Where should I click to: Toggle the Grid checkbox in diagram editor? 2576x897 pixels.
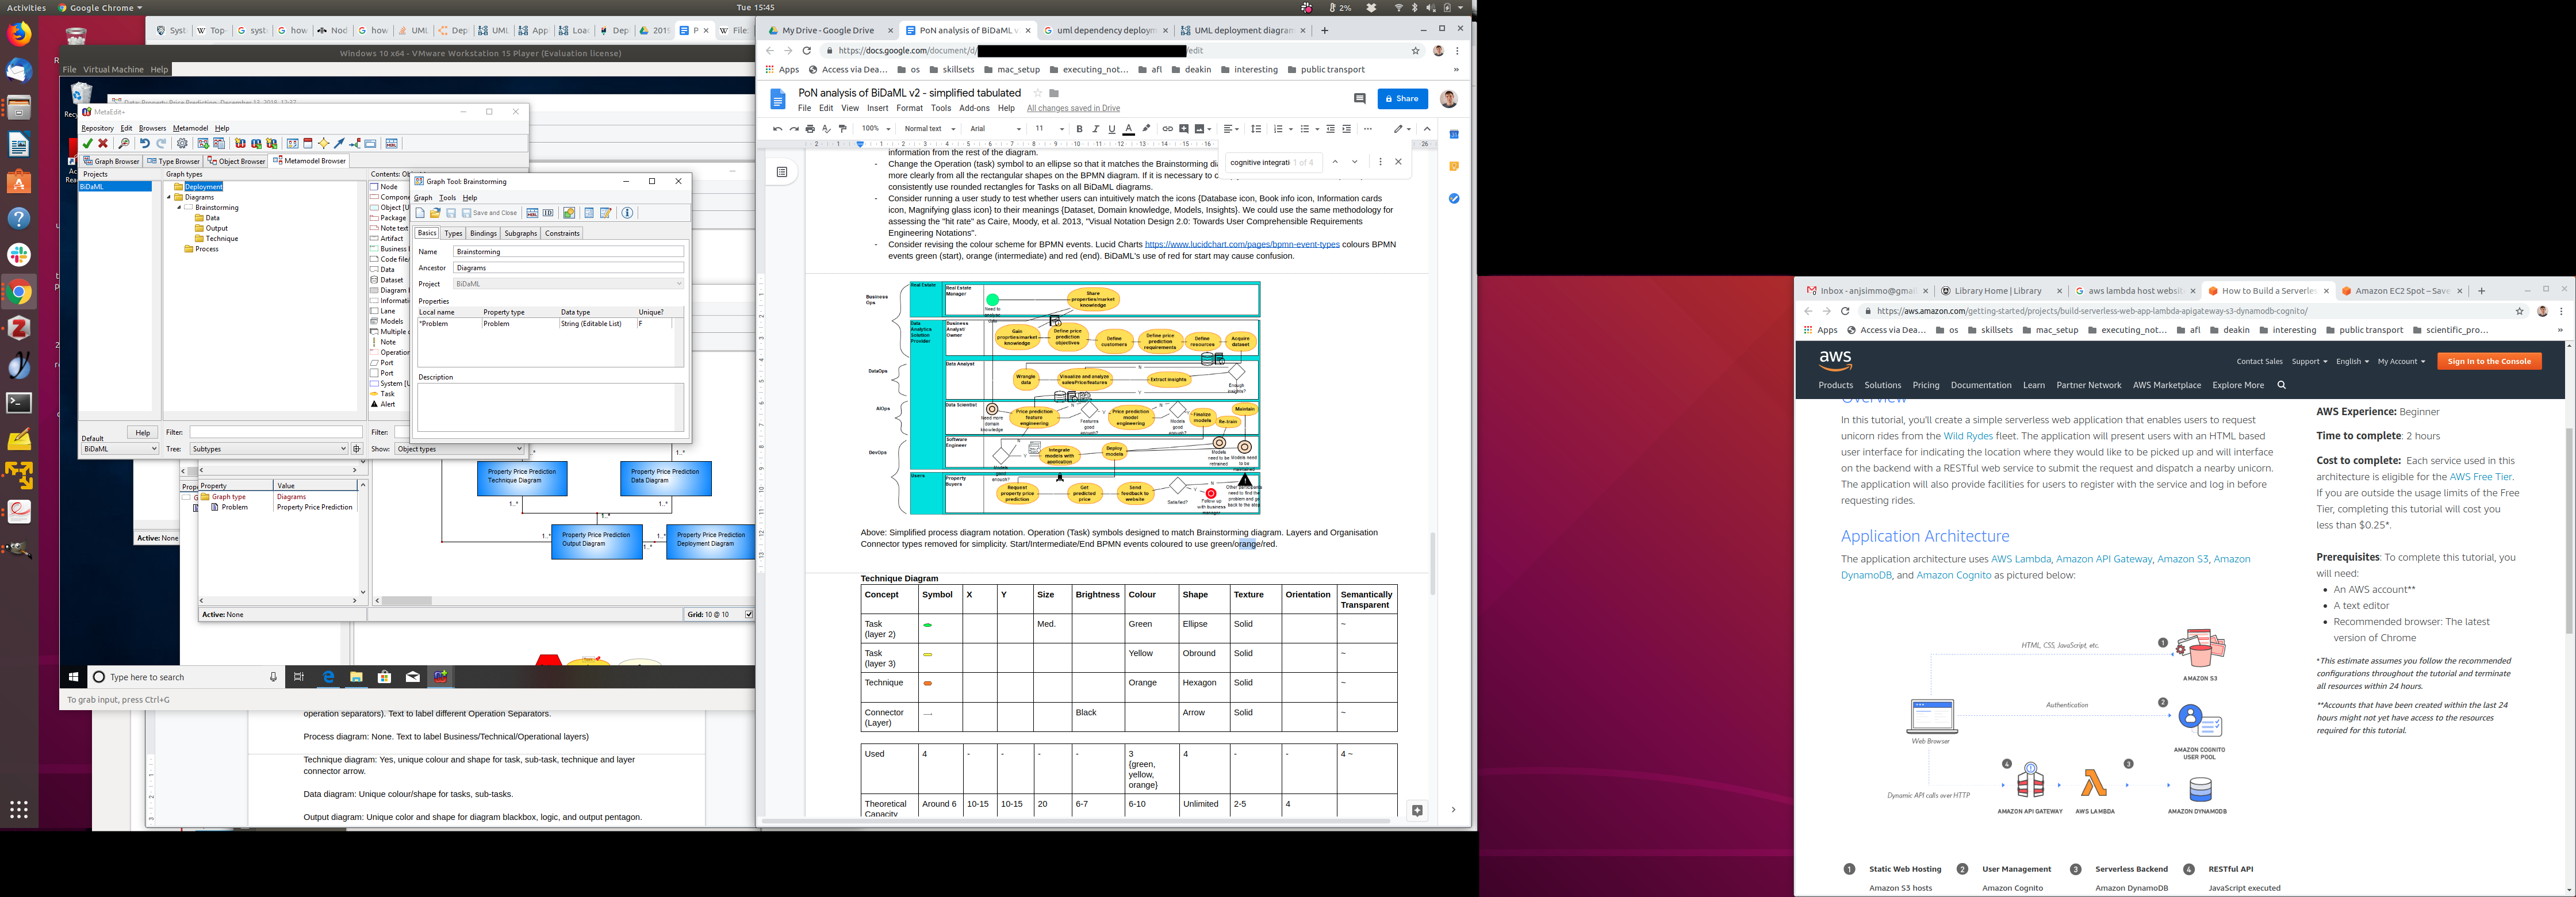point(748,614)
